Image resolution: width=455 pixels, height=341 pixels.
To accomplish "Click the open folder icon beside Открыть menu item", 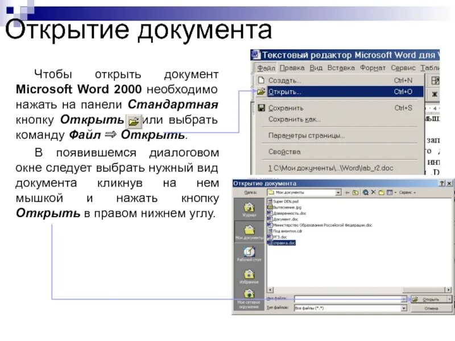I will coord(261,92).
